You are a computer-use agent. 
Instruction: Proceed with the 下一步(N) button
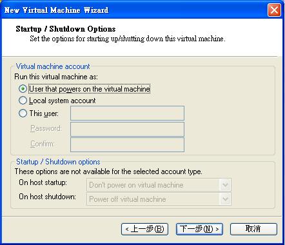point(199,229)
